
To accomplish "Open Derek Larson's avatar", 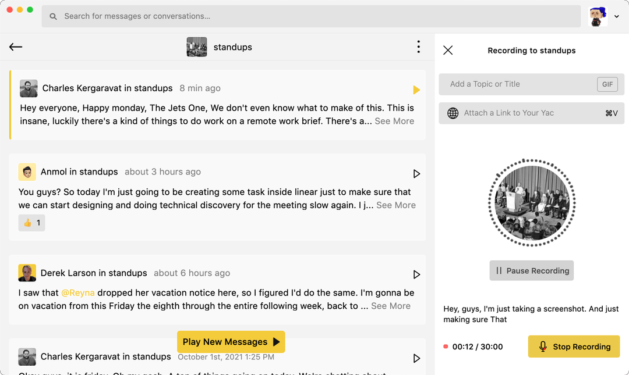I will 27,273.
